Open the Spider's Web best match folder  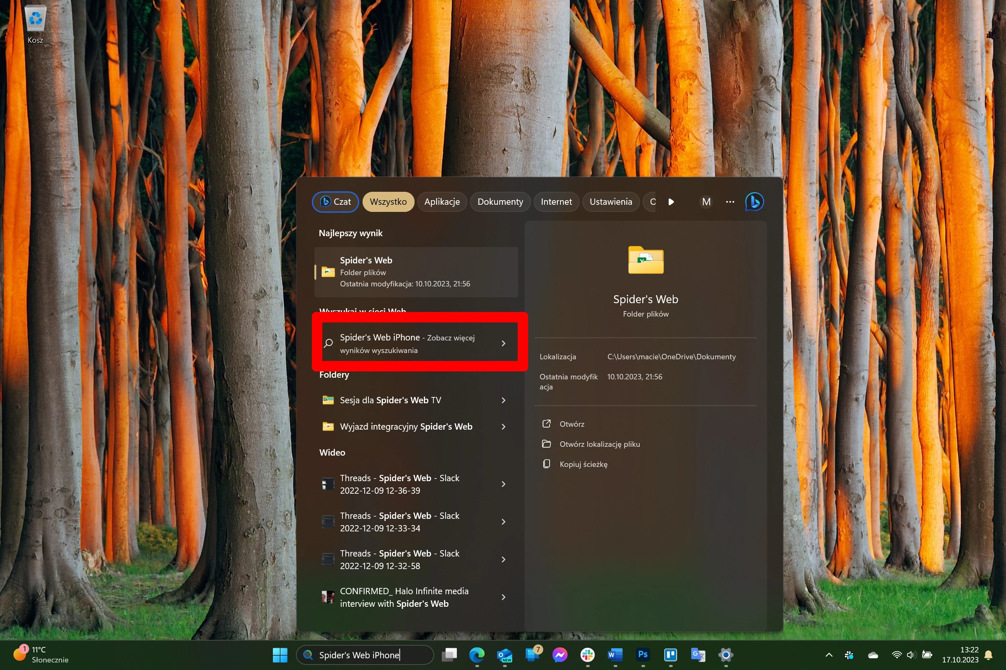pyautogui.click(x=416, y=272)
